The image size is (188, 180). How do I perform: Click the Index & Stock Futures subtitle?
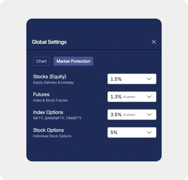(50, 100)
